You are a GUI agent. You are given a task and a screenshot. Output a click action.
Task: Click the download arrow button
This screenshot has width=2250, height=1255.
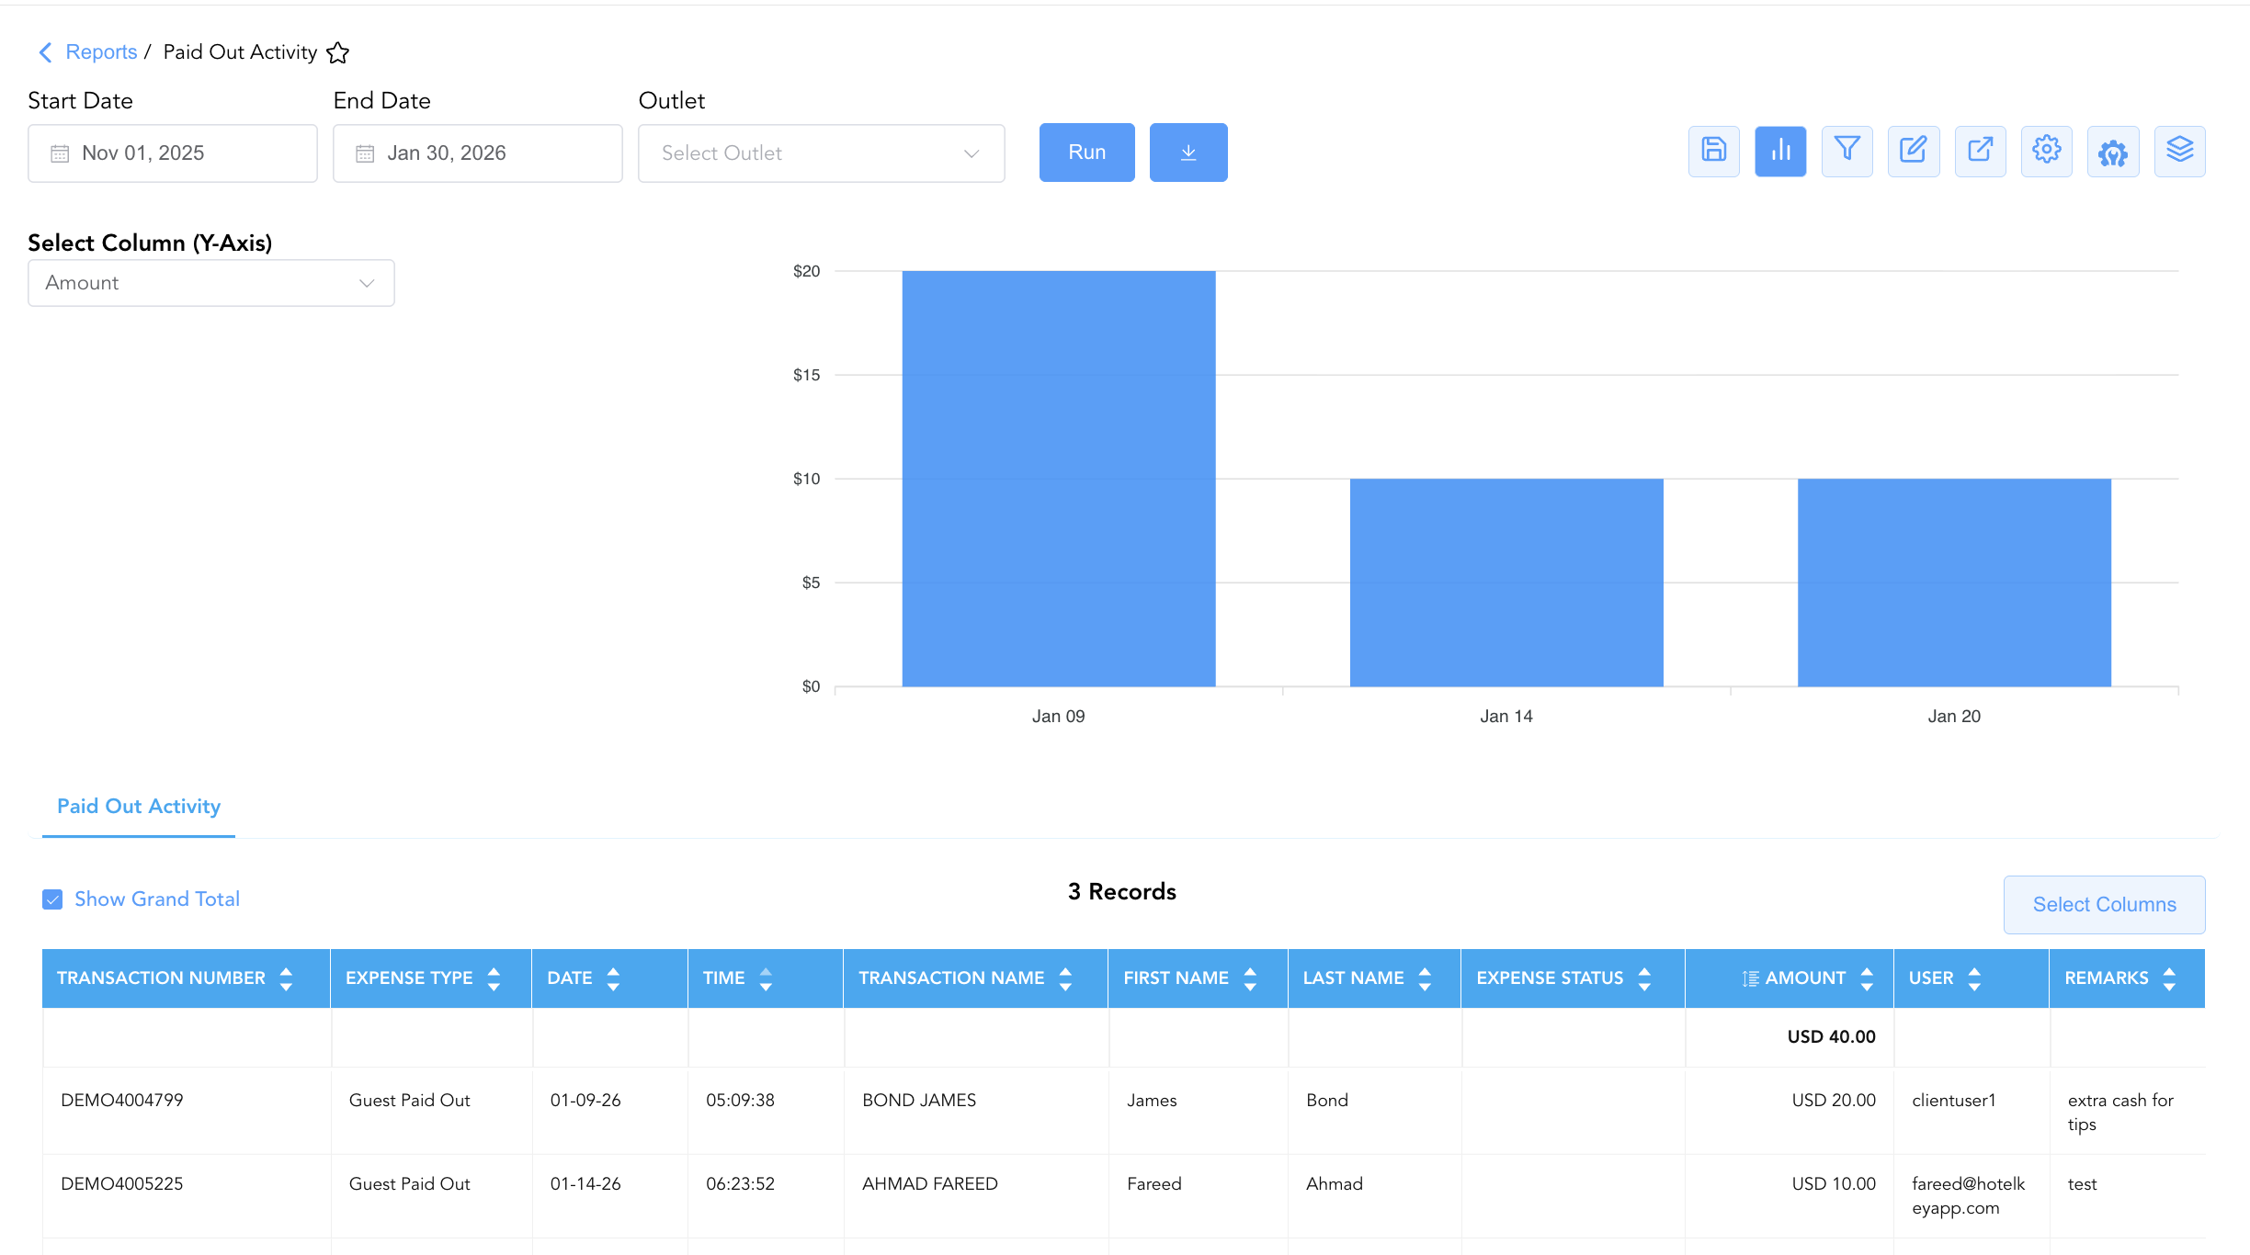pyautogui.click(x=1188, y=153)
